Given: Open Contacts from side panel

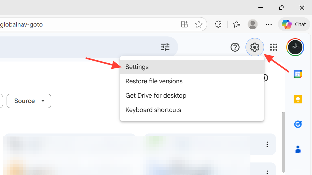Looking at the screenshot, I should [298, 149].
